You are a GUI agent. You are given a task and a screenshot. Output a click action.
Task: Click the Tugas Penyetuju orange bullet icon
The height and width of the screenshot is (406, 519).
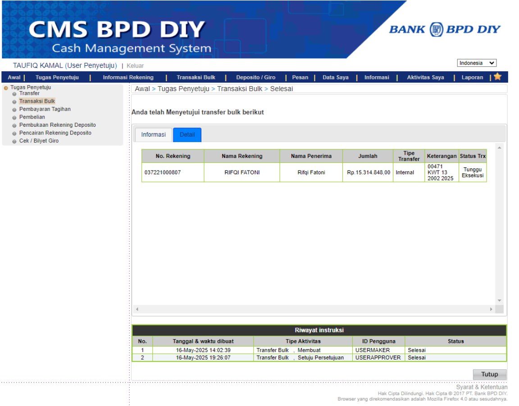click(5, 88)
